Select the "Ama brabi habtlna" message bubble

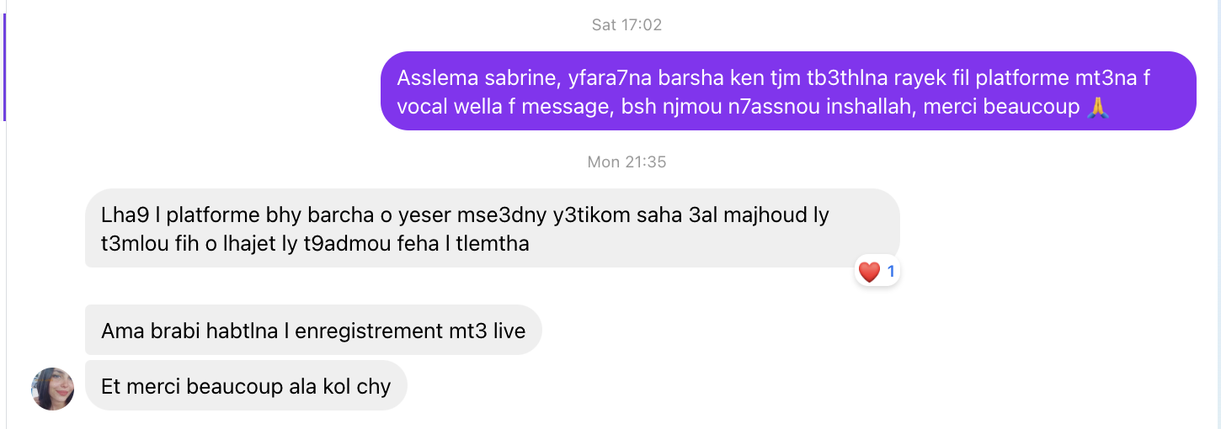tap(313, 330)
